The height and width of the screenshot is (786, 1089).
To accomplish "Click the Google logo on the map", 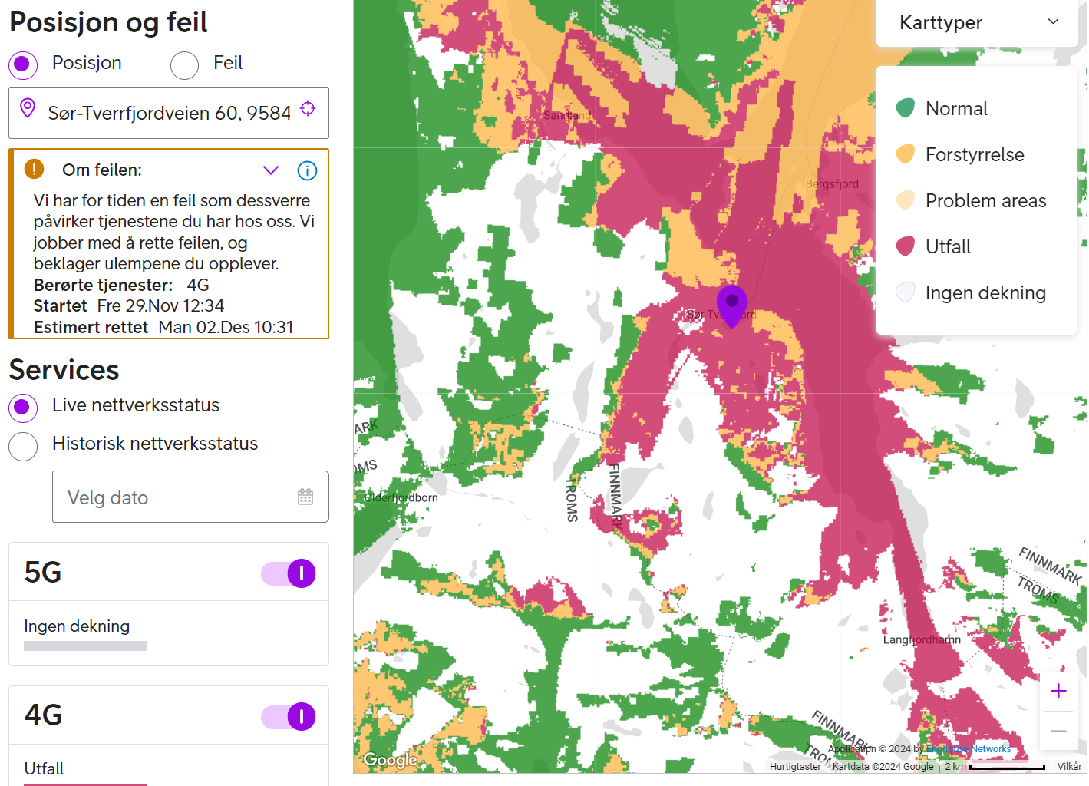I will (x=390, y=760).
